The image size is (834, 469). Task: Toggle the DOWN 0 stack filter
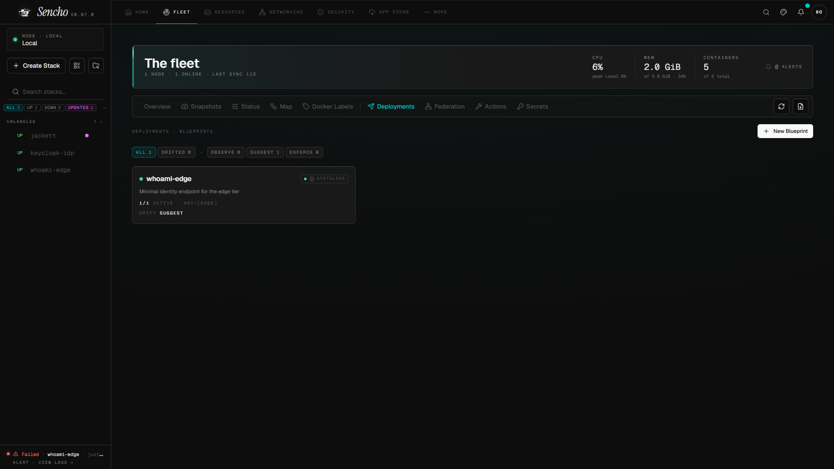(53, 108)
